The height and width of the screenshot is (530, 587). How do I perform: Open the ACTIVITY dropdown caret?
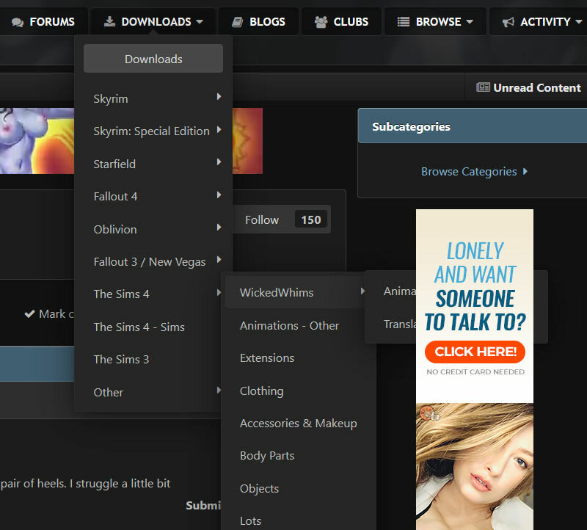tap(578, 22)
